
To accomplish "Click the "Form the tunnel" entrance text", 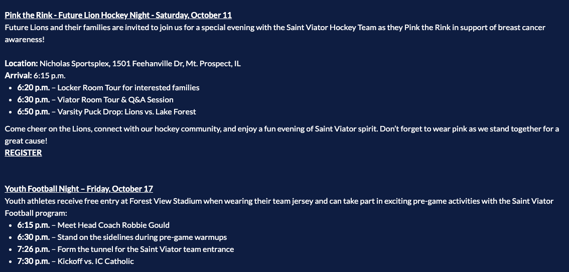I will click(x=146, y=249).
